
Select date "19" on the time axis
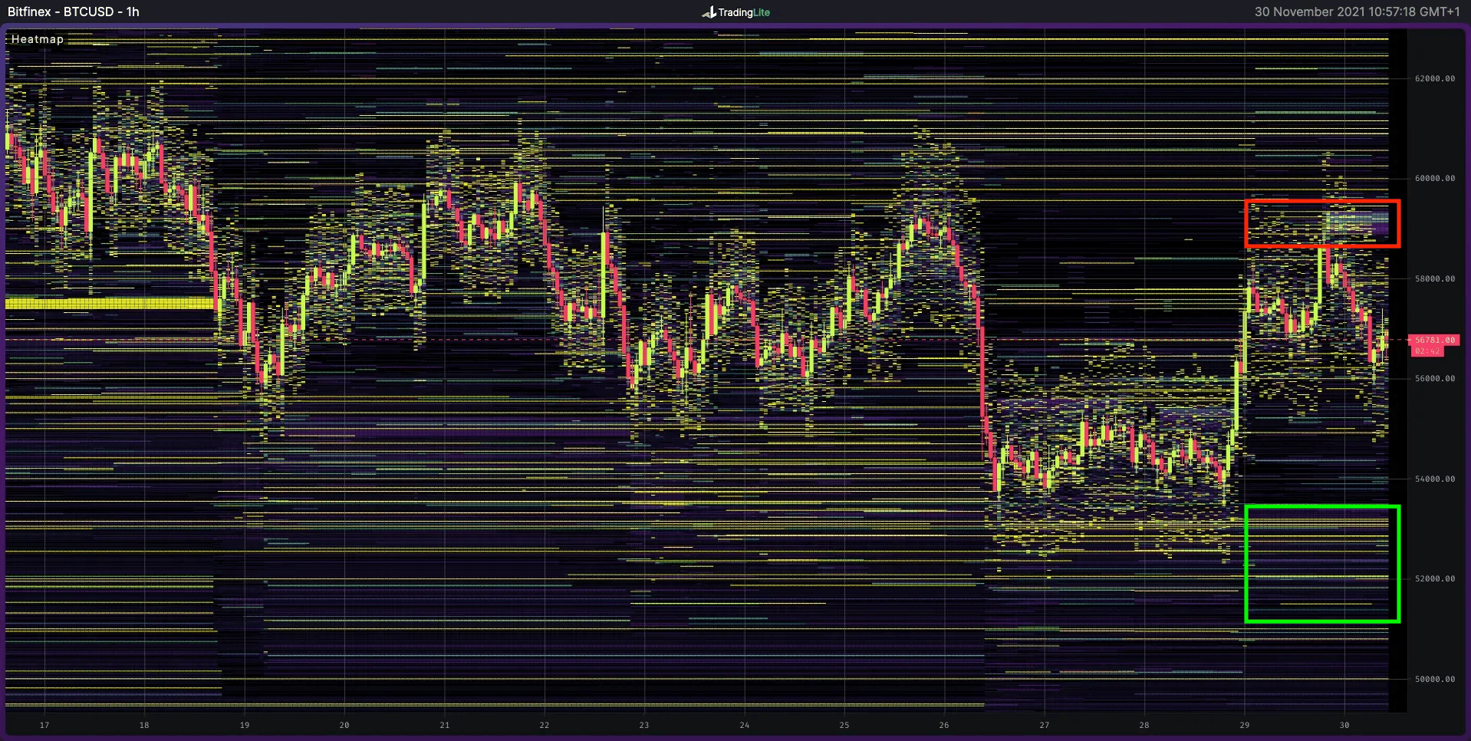point(245,725)
